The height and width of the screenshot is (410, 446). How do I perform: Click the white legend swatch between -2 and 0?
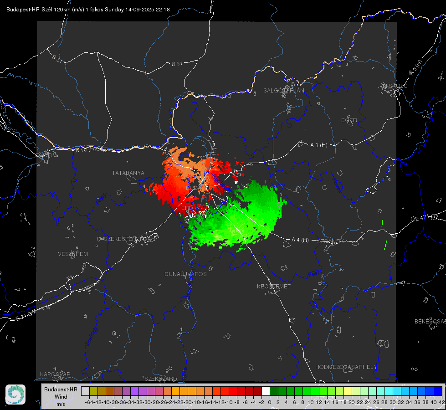tap(266, 391)
